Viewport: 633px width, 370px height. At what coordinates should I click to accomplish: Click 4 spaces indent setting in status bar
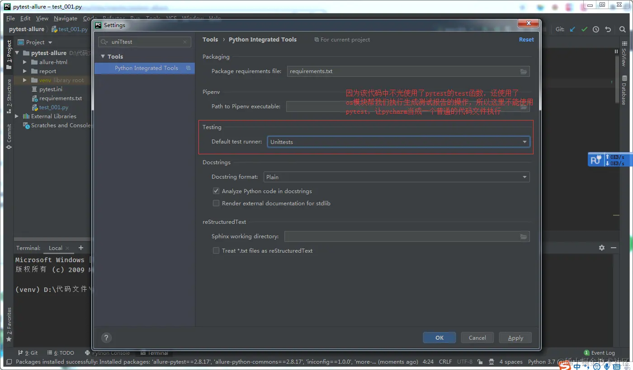click(x=510, y=362)
